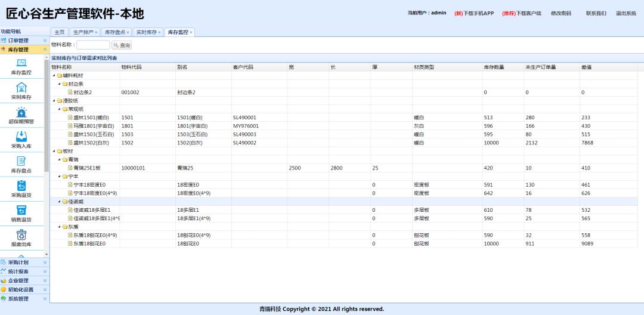The image size is (644, 315).
Task: Click 订单管理 icon in navigation
Action: [4, 40]
